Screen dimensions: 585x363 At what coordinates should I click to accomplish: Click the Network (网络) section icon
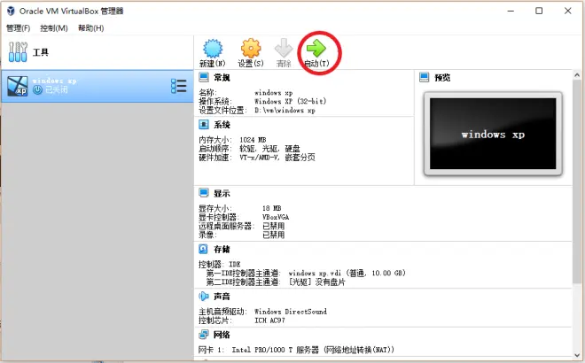click(x=203, y=335)
